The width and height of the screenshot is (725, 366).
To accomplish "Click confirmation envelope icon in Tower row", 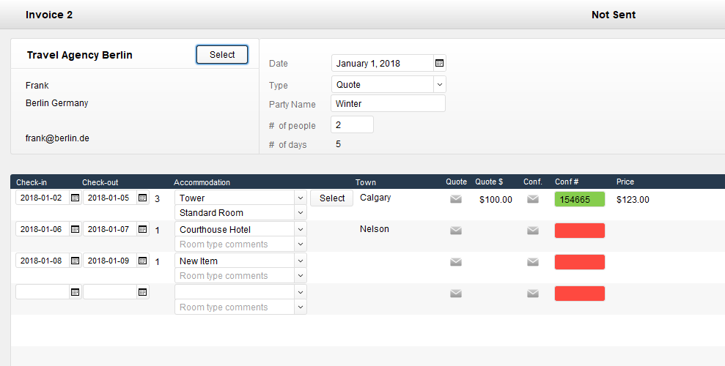I will coord(533,199).
